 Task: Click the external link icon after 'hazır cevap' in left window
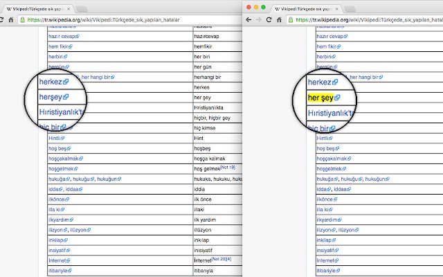[x=78, y=37]
